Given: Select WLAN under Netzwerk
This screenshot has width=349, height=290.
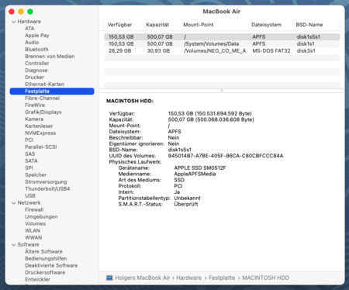Looking at the screenshot, I should pyautogui.click(x=33, y=231).
